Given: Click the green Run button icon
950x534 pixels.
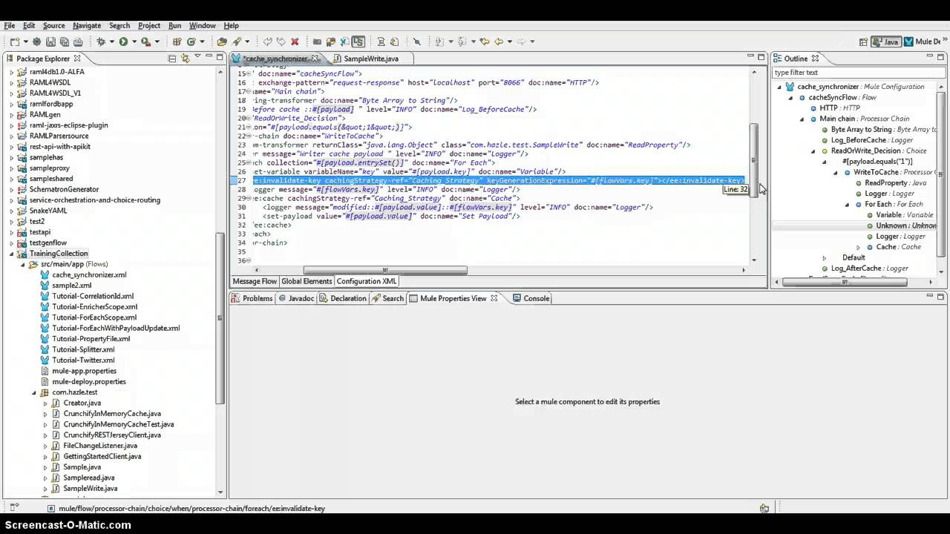Looking at the screenshot, I should [x=123, y=42].
